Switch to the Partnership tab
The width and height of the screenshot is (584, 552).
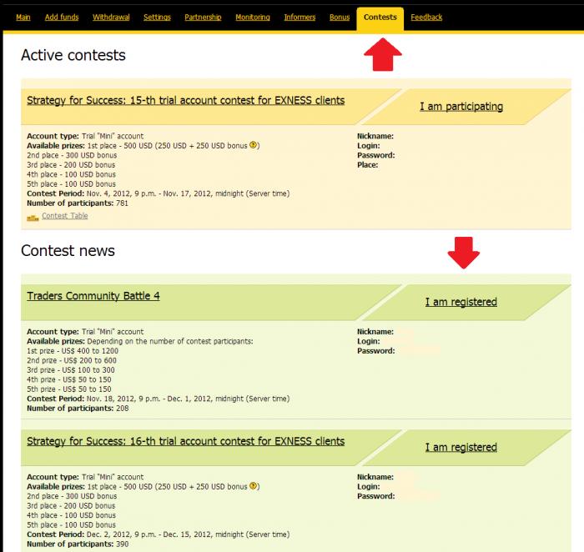203,18
